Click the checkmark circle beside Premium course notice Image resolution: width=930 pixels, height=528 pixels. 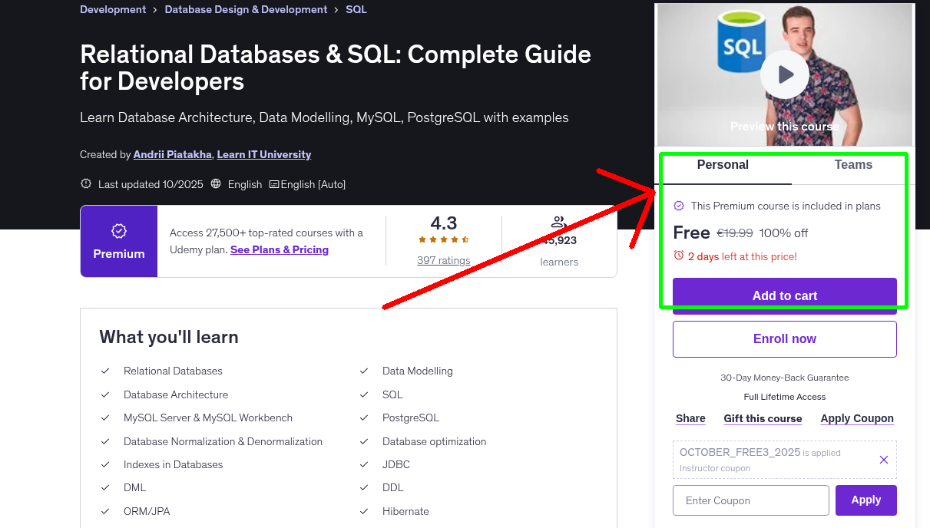(x=679, y=206)
